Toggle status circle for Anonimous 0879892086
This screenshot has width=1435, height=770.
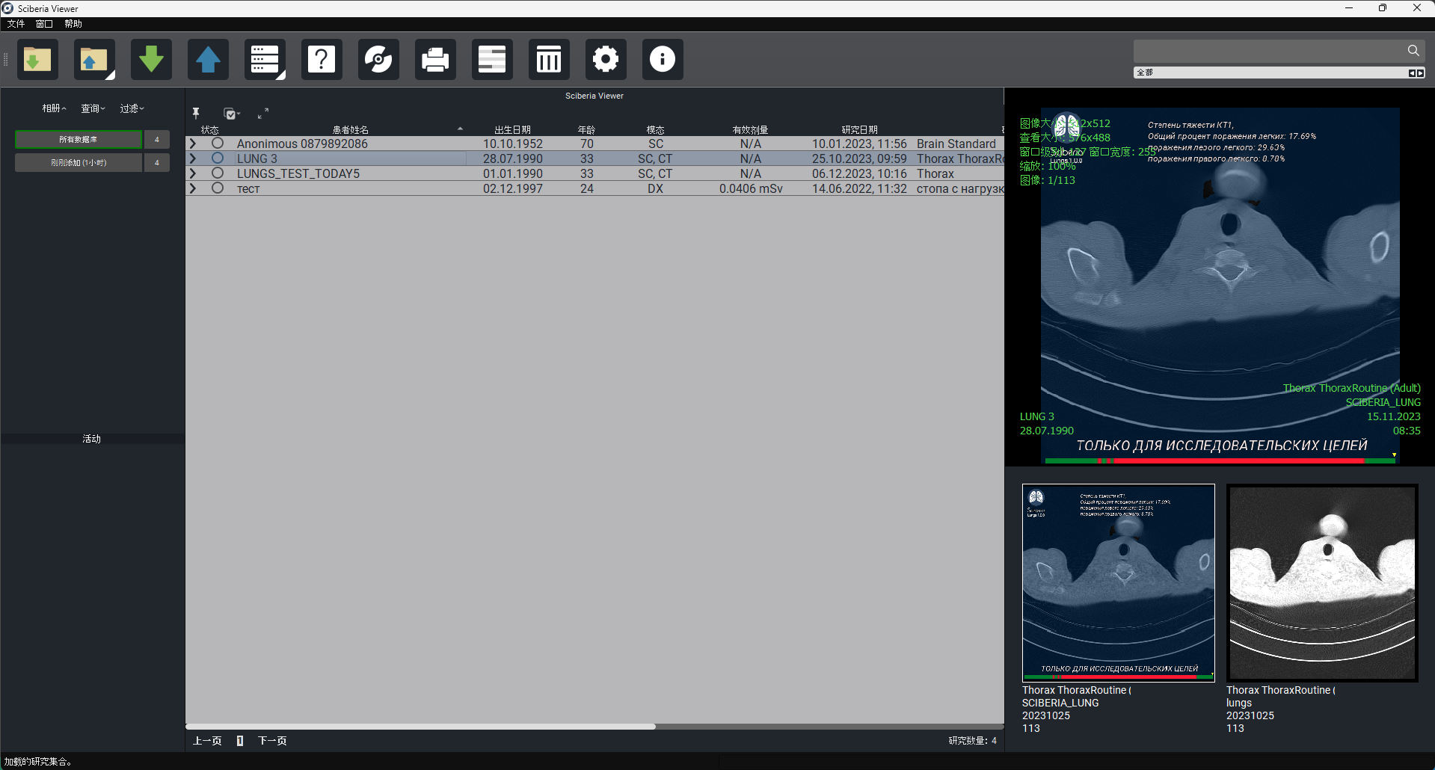(218, 143)
